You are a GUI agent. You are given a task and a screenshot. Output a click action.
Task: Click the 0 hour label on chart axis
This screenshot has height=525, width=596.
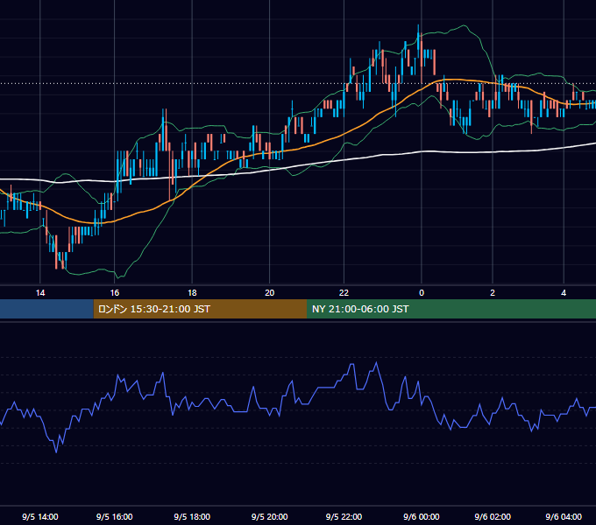pos(422,293)
